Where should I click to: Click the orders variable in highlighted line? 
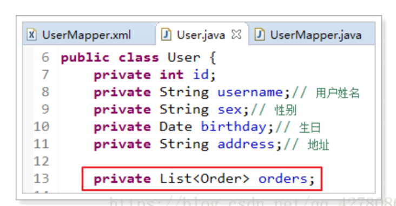[x=282, y=179]
